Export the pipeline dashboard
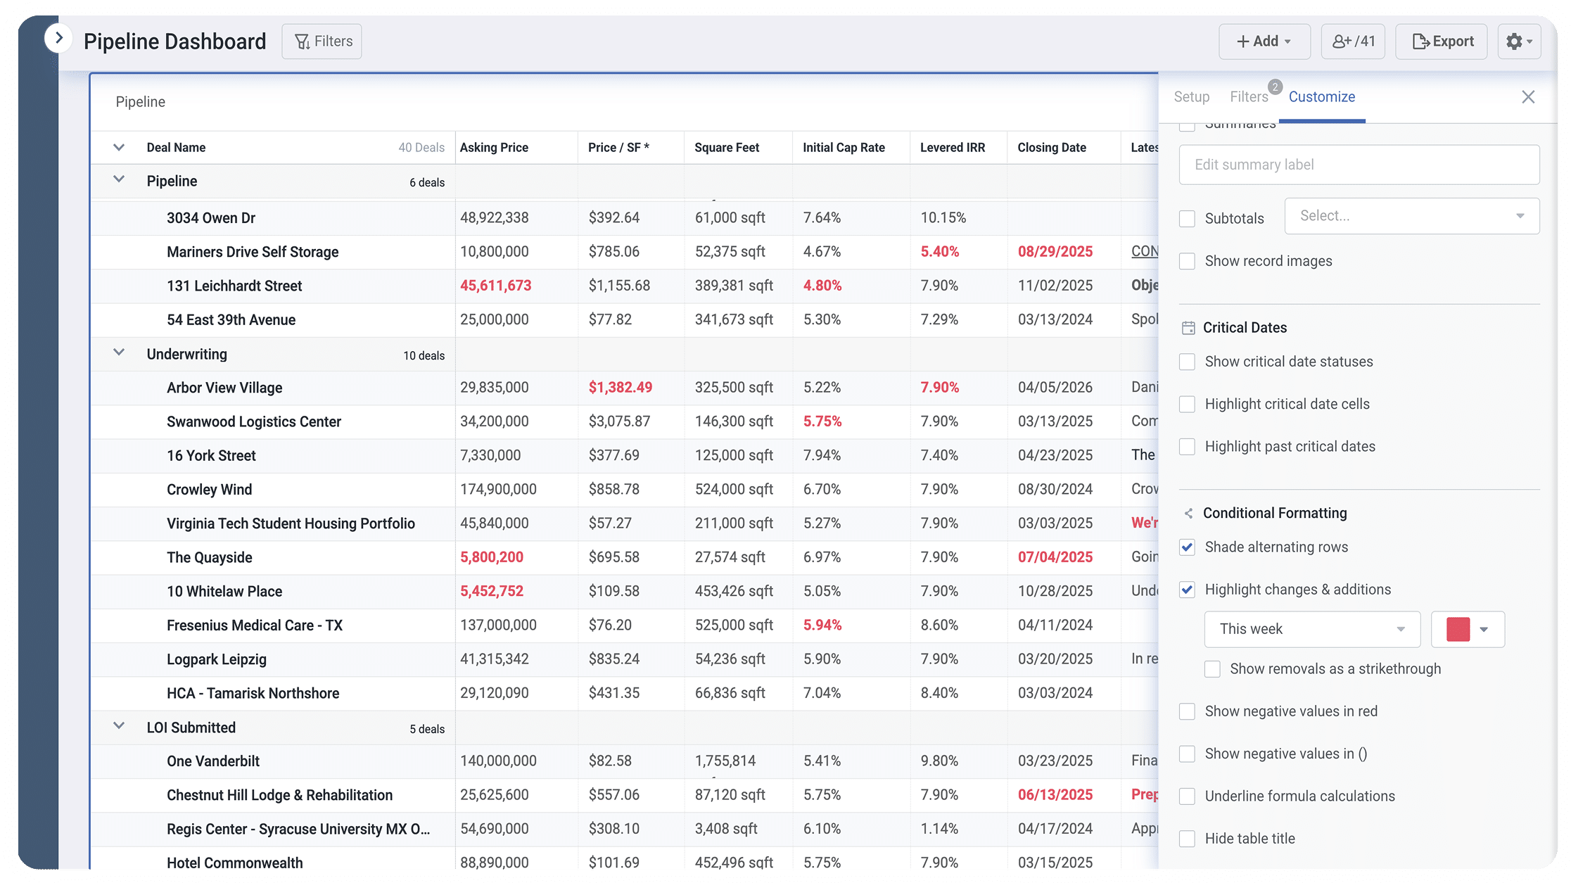The image size is (1571, 883). [x=1442, y=42]
